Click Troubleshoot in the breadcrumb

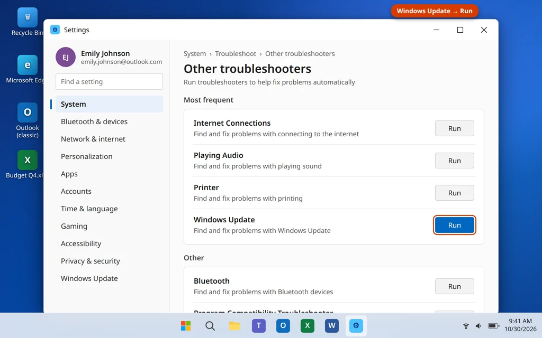236,53
